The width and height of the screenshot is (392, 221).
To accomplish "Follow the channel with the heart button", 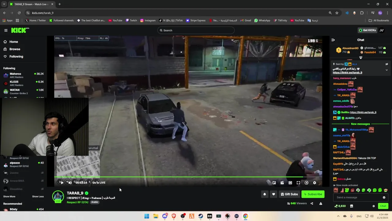I will [x=273, y=194].
